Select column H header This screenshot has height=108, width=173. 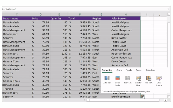click(126, 14)
